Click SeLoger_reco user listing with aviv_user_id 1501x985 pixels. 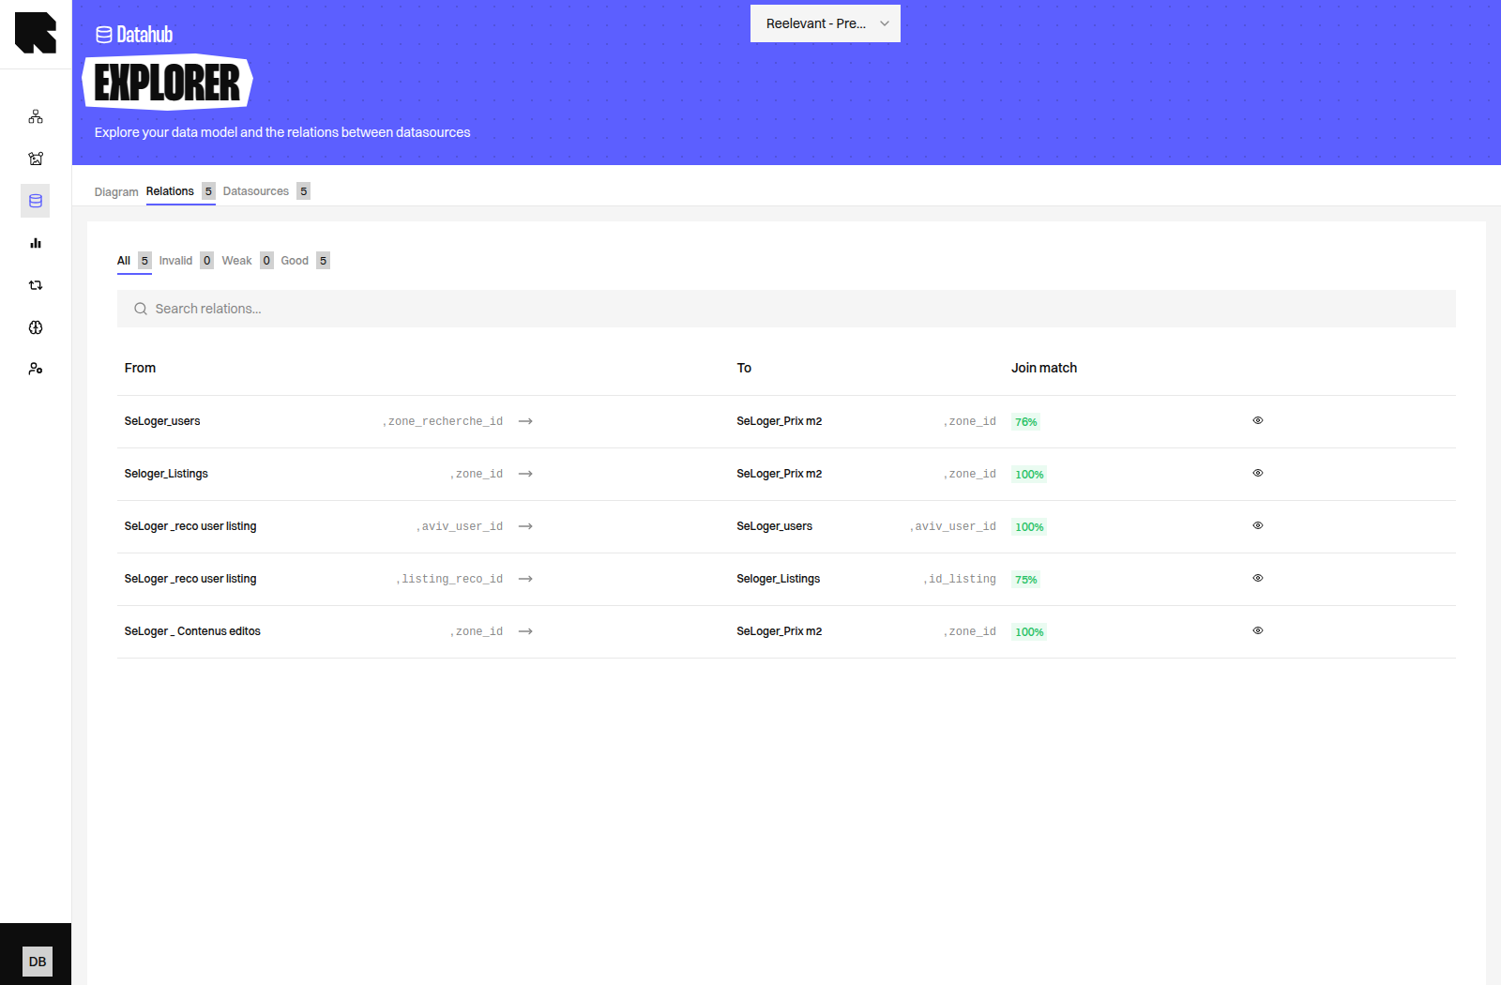point(190,526)
